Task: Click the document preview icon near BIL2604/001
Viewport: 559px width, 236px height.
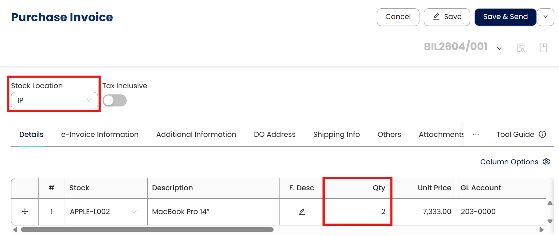Action: tap(521, 48)
